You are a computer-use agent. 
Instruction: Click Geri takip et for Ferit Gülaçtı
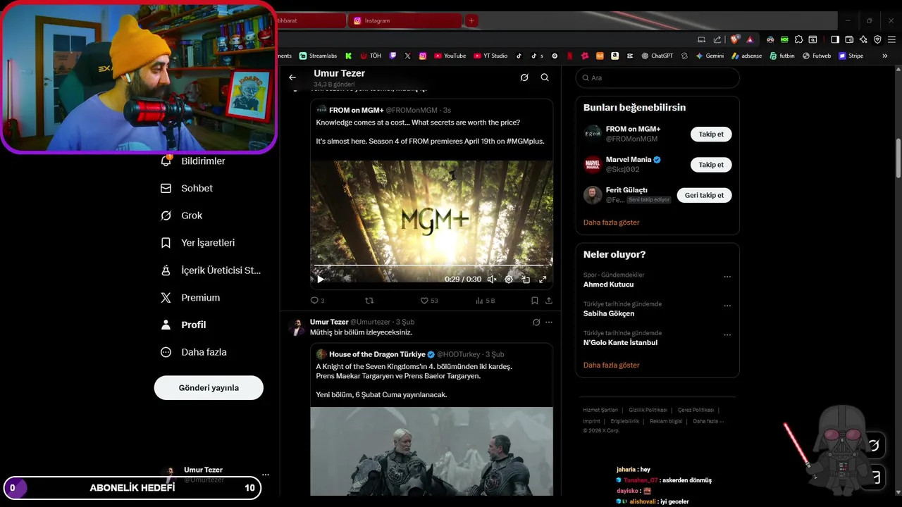click(704, 195)
